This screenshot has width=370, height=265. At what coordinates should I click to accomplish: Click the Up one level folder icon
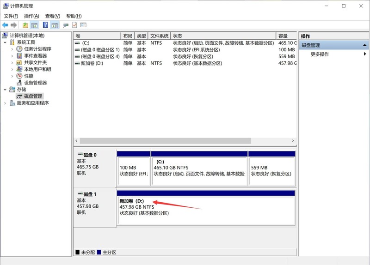25,25
